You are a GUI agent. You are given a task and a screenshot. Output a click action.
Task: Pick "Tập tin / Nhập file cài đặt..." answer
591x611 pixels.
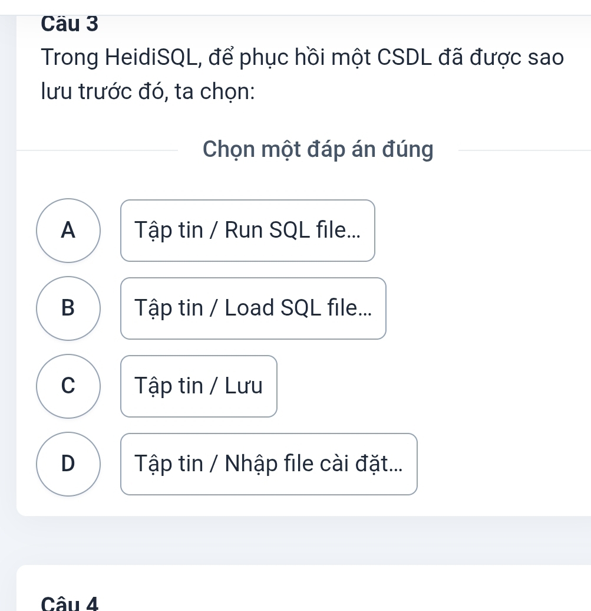[x=269, y=464]
